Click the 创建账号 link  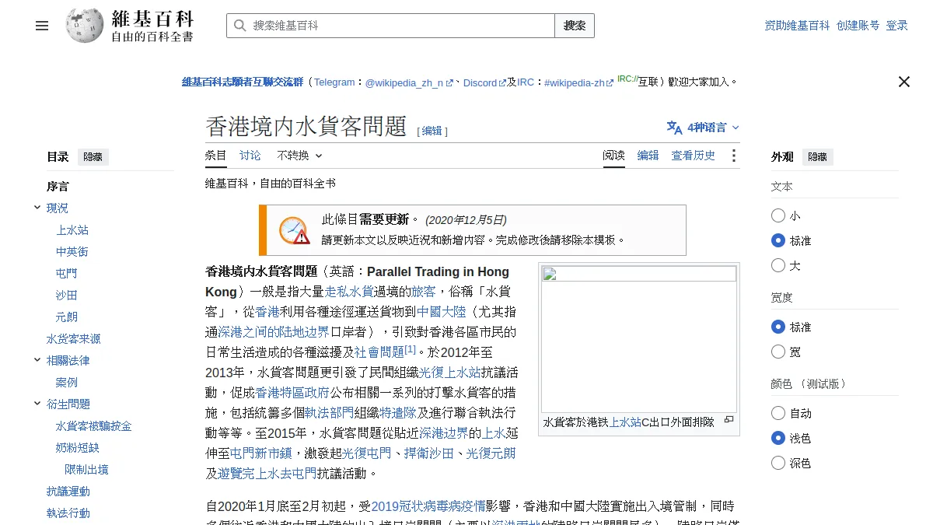click(x=858, y=26)
